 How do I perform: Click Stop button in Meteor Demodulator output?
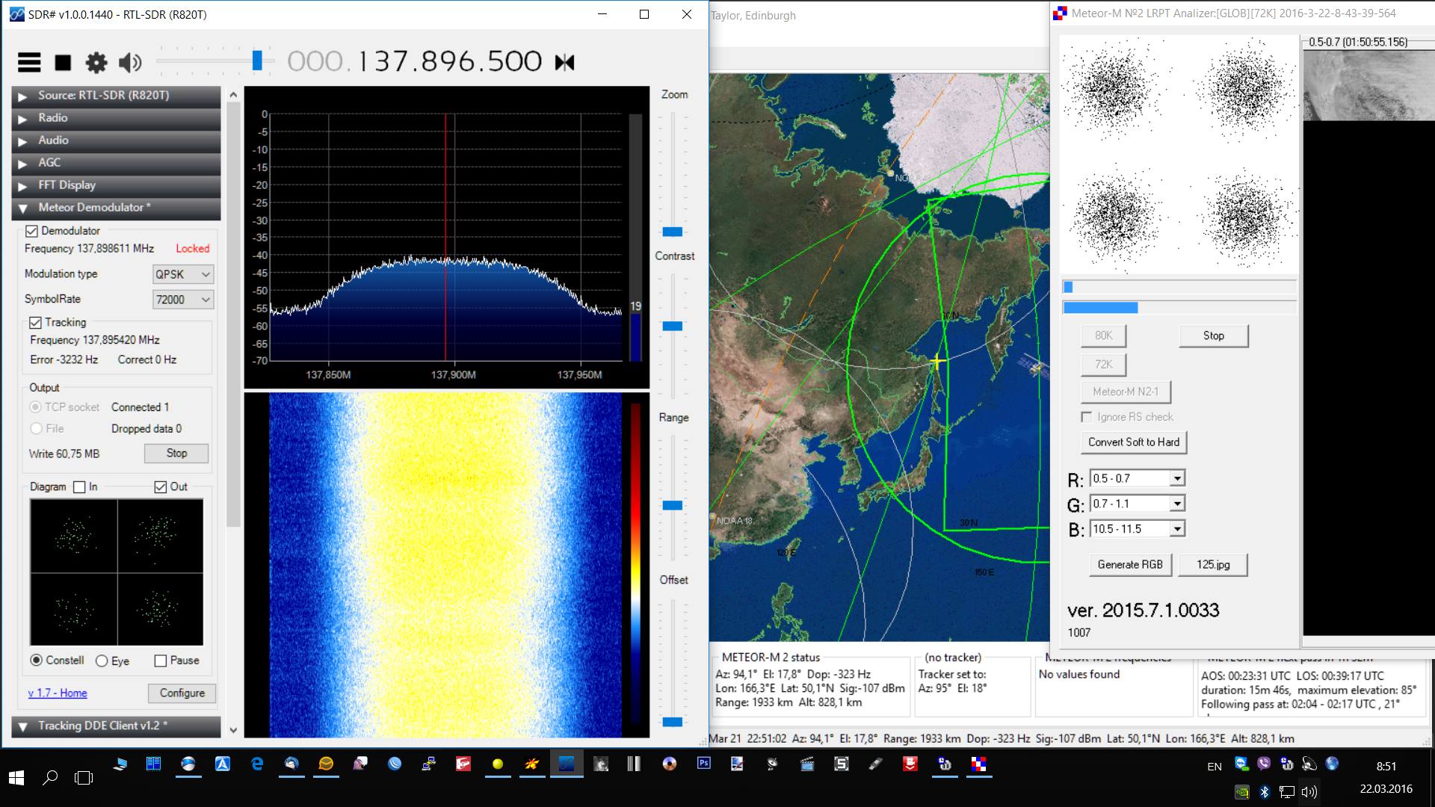click(176, 454)
